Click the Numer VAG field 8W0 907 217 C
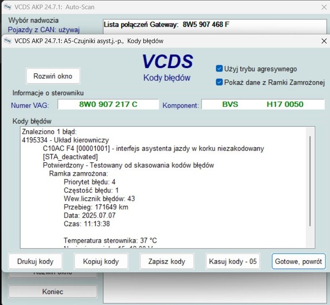Viewport: 330px width, 305px height. coord(108,104)
